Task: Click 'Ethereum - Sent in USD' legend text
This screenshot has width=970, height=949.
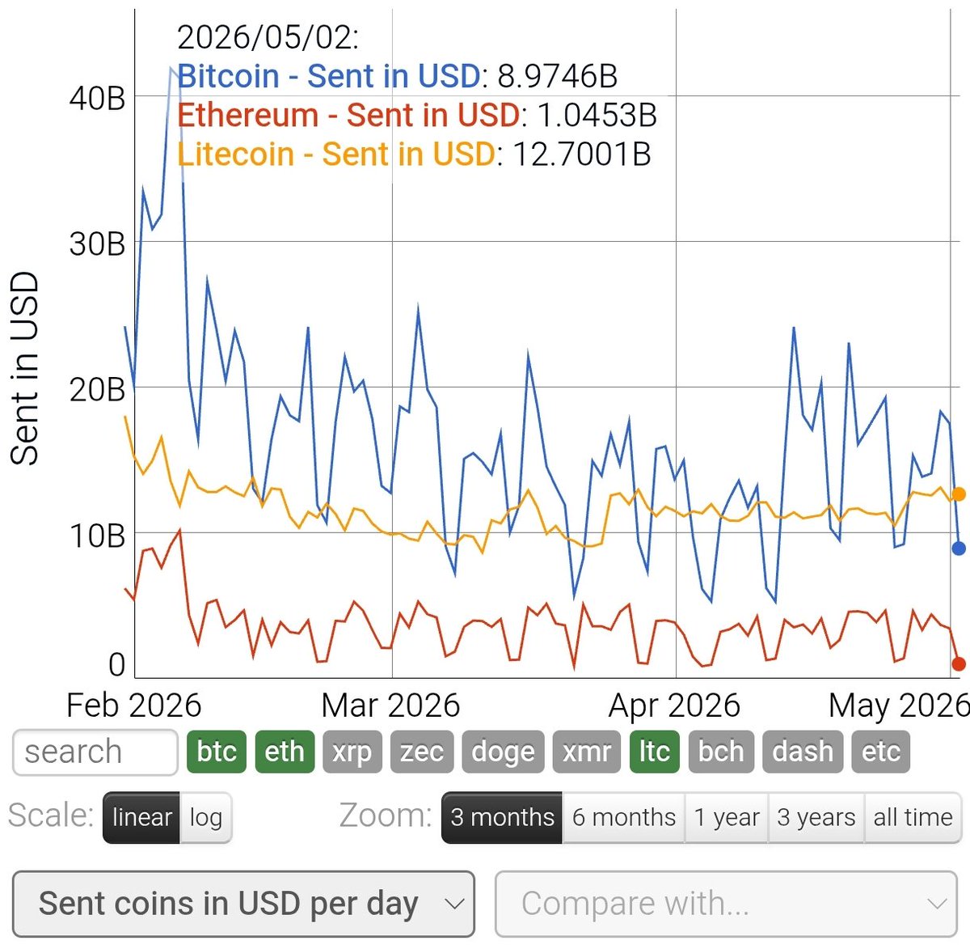Action: click(x=348, y=115)
